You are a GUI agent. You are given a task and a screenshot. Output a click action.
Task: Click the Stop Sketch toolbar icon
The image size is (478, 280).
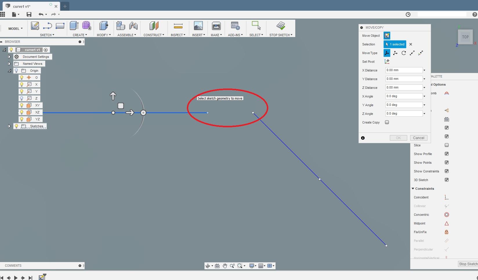click(x=281, y=26)
